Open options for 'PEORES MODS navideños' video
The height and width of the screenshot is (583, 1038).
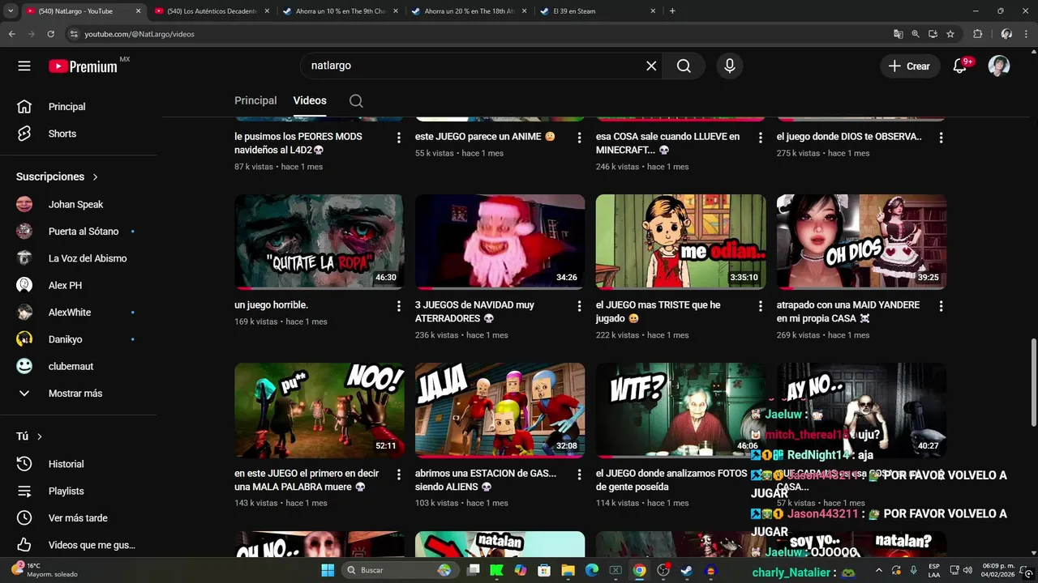[398, 138]
